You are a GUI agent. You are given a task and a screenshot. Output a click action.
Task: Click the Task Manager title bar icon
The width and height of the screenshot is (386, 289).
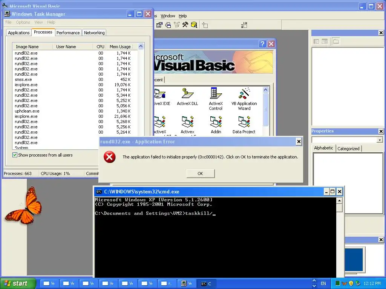[7, 14]
